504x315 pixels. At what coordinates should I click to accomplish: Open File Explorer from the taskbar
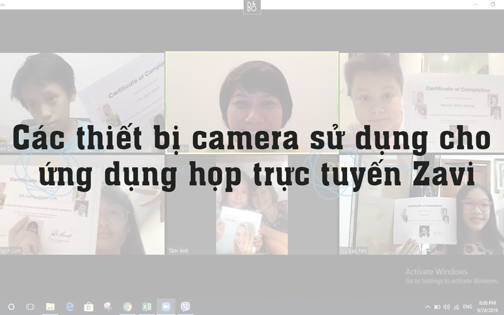(50, 307)
